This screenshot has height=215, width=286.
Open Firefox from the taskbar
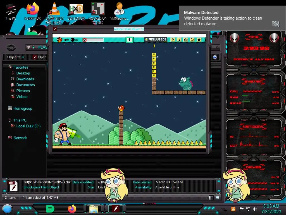pyautogui.click(x=72, y=209)
